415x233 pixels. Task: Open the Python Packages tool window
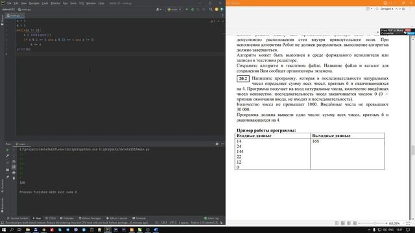point(89,218)
